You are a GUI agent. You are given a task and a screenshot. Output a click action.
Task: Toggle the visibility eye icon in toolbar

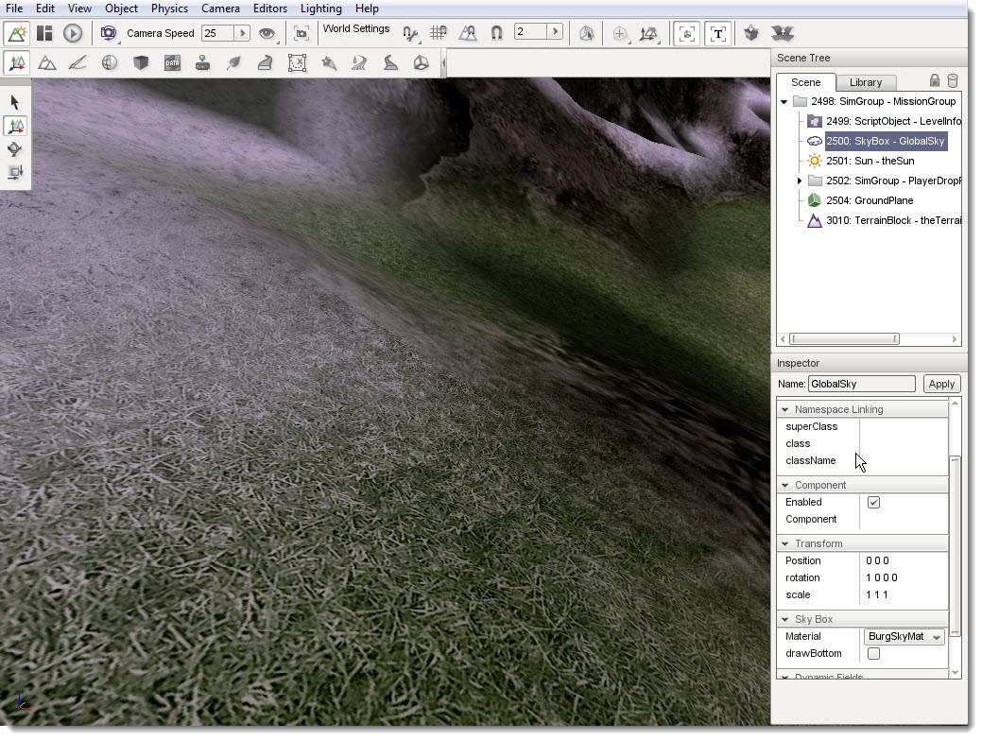point(267,33)
